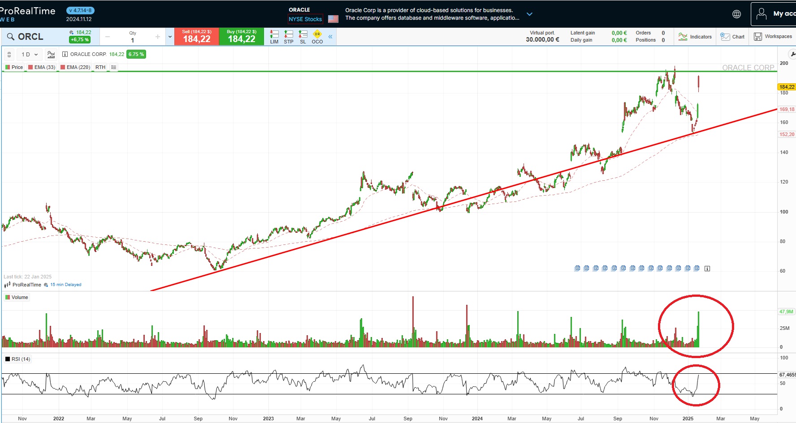Select the yellow OCO order icon
This screenshot has height=423, width=796.
[x=317, y=34]
